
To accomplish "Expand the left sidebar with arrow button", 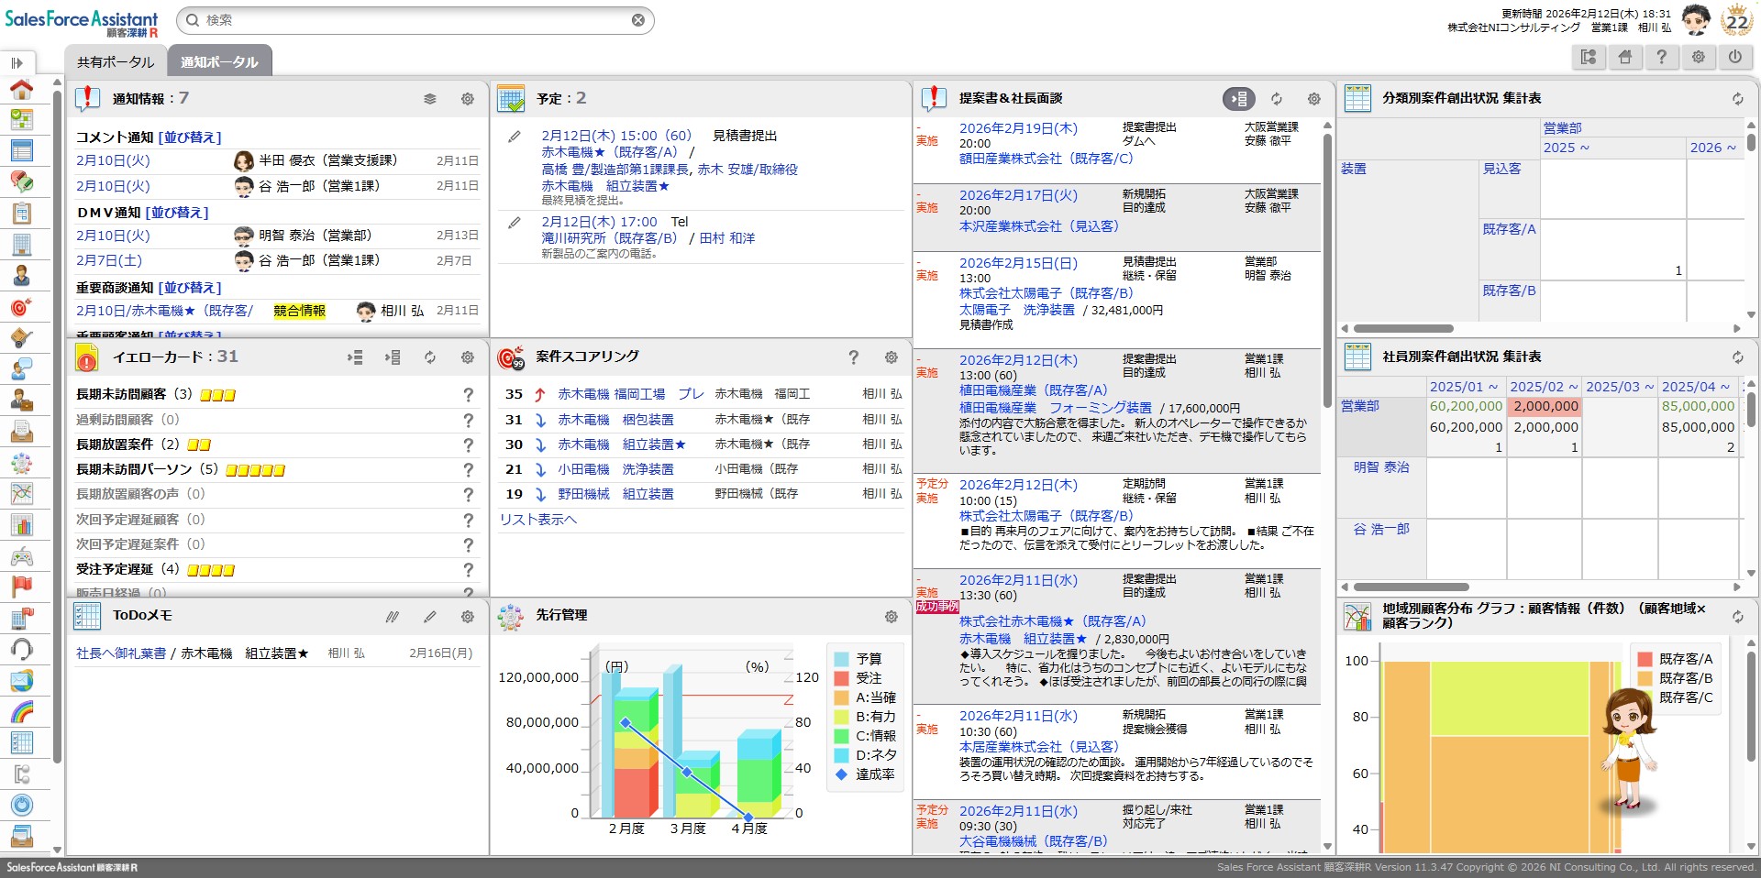I will click(x=17, y=63).
